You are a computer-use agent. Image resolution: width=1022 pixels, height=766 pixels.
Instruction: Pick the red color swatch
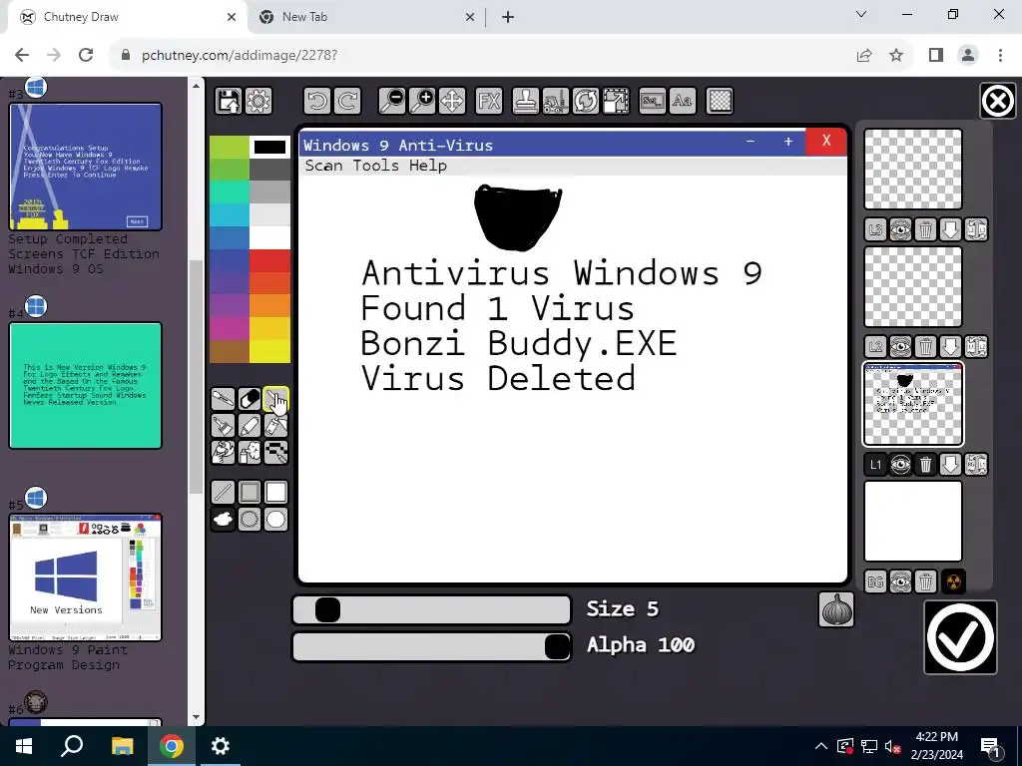tap(269, 260)
